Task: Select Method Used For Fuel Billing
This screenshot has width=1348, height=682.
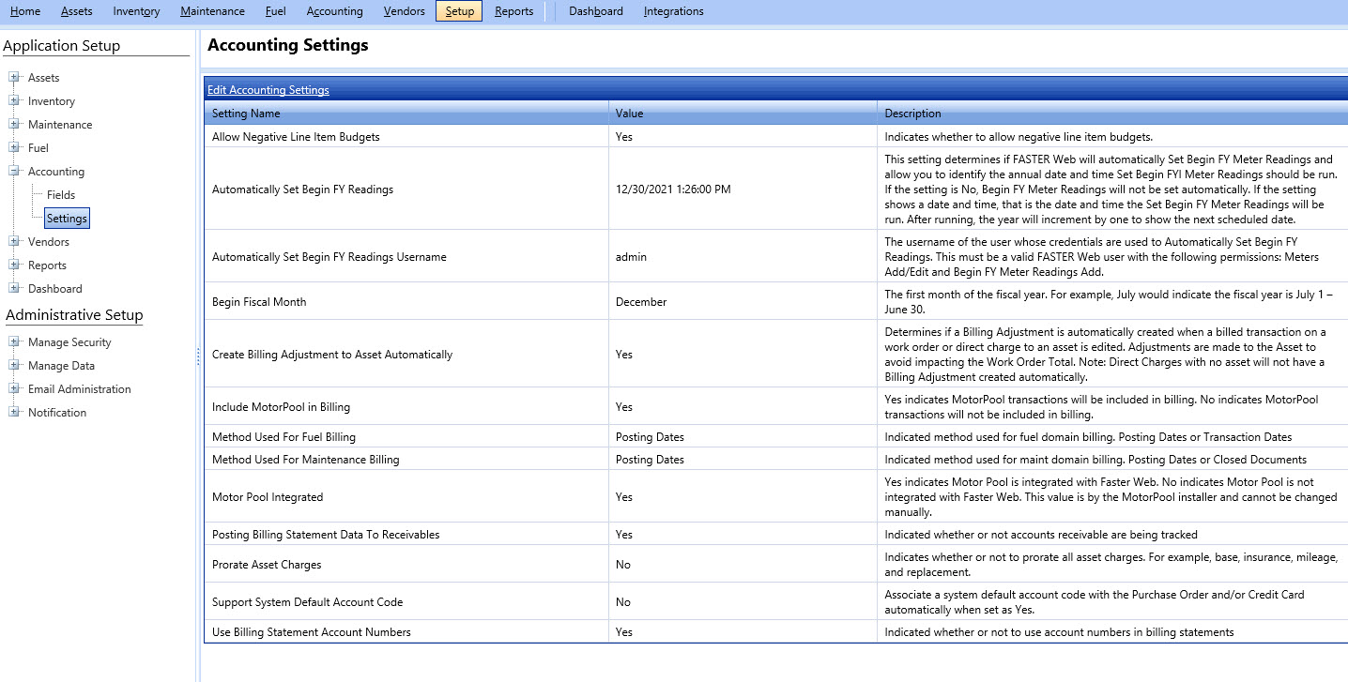Action: [283, 436]
